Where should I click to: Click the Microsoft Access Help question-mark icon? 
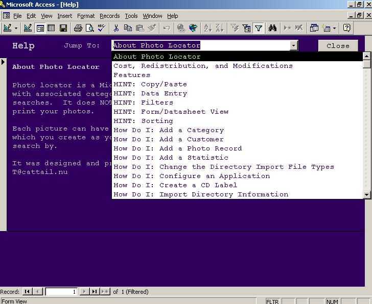click(x=347, y=28)
